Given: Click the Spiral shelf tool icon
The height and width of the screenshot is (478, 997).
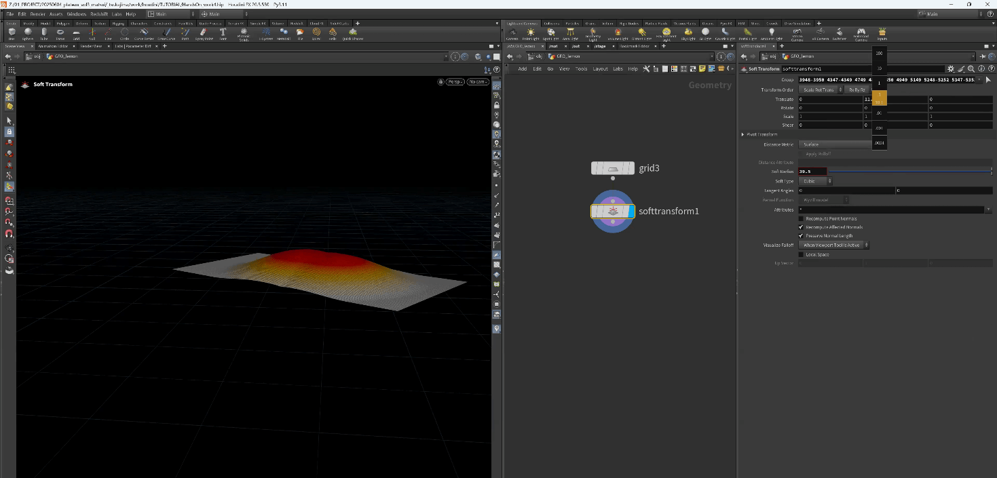Looking at the screenshot, I should click(x=316, y=33).
